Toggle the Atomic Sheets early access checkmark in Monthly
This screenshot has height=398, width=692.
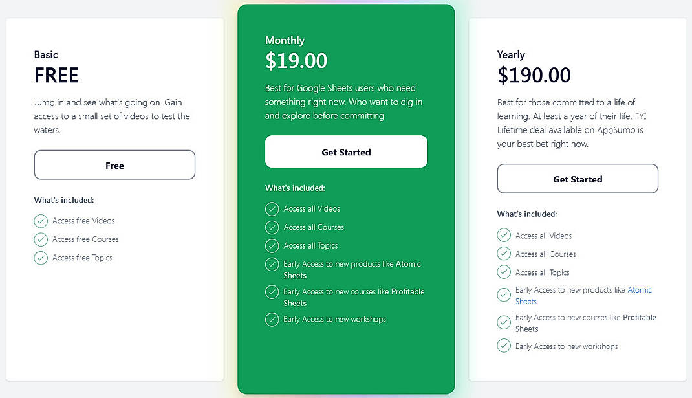coord(272,264)
